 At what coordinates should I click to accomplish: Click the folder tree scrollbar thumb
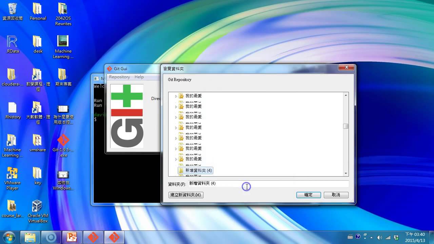click(x=346, y=126)
